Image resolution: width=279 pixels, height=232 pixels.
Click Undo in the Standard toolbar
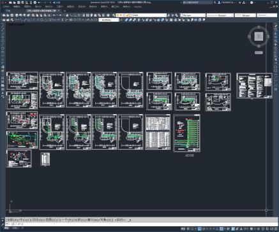[54, 15]
